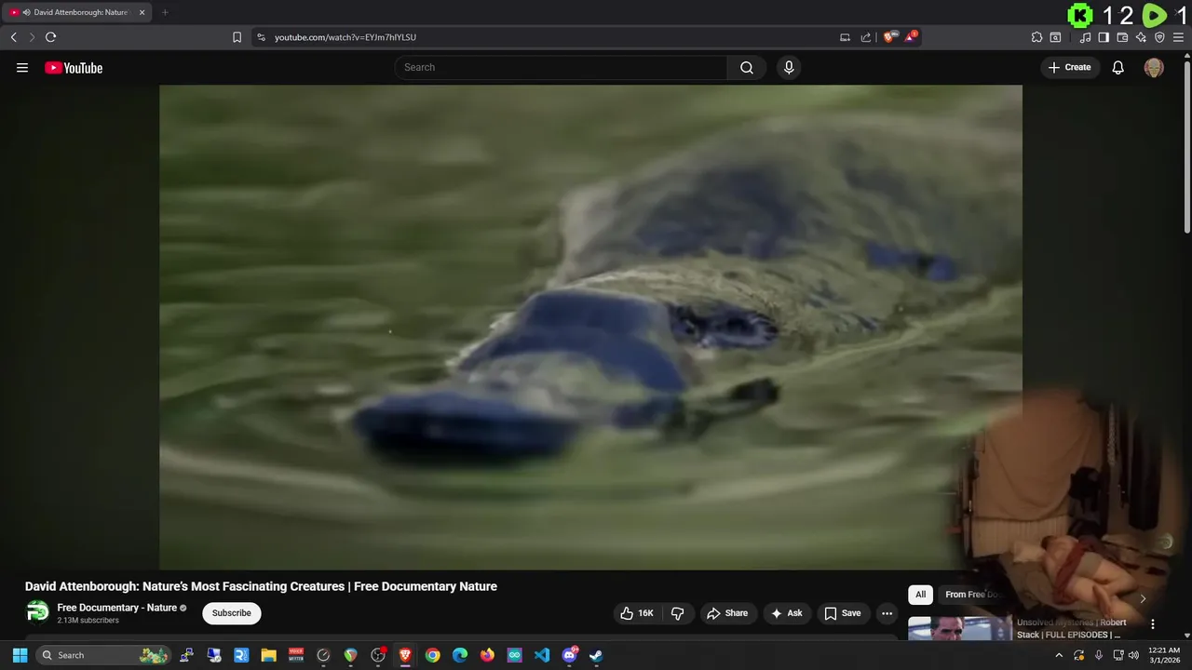Screen dimensions: 1192x670
Task: Open the tab search button
Action: (x=1055, y=37)
